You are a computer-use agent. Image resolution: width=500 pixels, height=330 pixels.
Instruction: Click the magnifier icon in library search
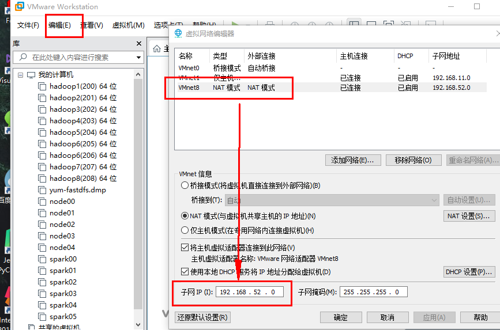(x=23, y=57)
